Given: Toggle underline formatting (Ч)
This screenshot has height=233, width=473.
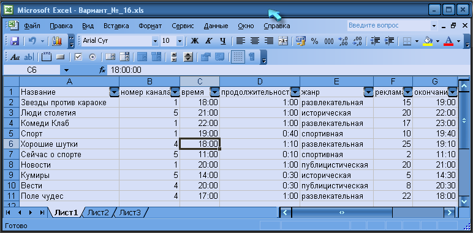Looking at the screenshot, I should 223,41.
